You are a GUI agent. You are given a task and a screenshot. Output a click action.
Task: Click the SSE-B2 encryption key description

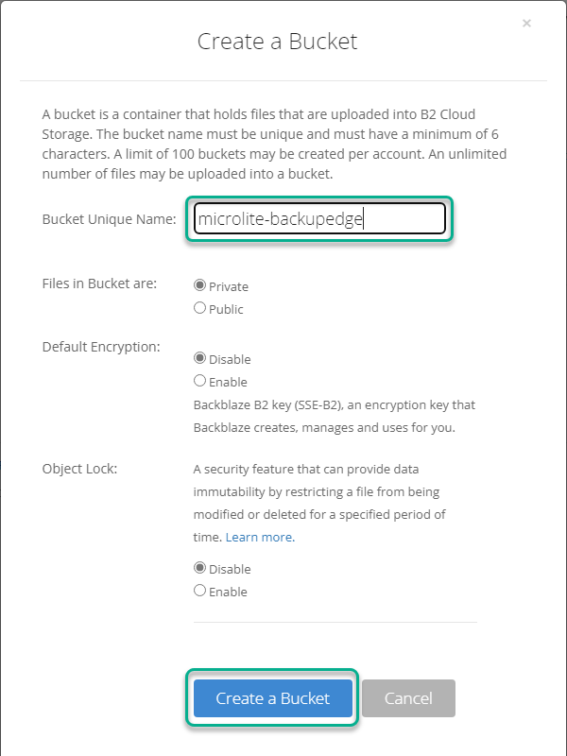335,416
